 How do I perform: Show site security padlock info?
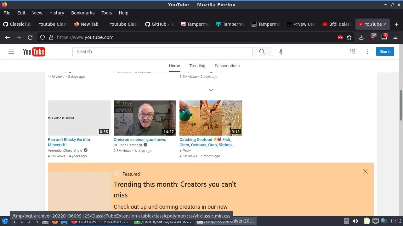click(51, 37)
